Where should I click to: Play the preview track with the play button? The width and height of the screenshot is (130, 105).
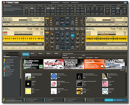(x=20, y=56)
